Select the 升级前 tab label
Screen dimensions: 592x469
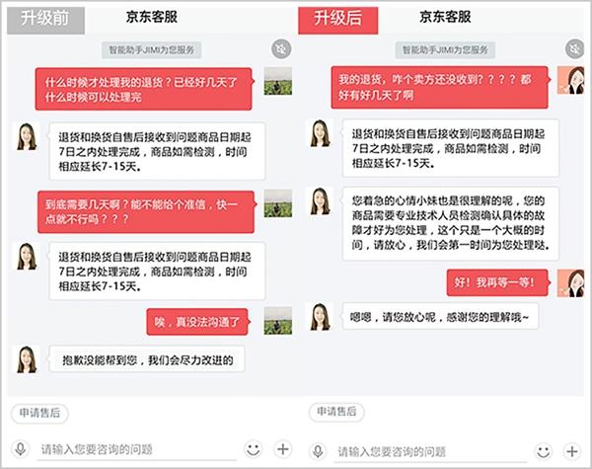[x=42, y=17]
